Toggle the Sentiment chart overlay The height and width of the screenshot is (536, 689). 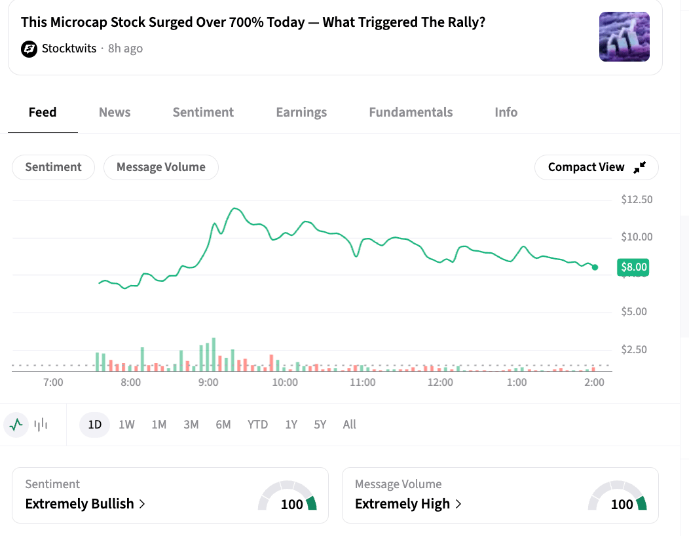point(53,167)
